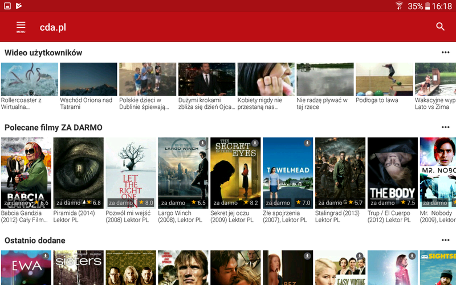Tap the search magnifier icon
Screen dimensions: 456x285
(440, 27)
